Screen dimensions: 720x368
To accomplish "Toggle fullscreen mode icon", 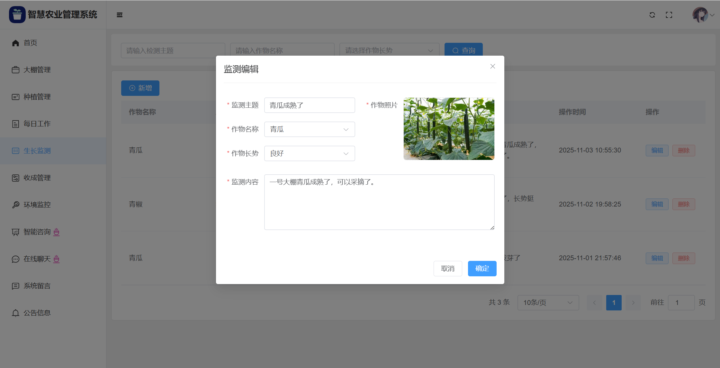I will tap(669, 15).
